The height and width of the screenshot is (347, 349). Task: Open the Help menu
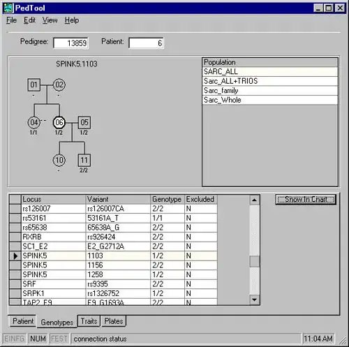click(72, 20)
